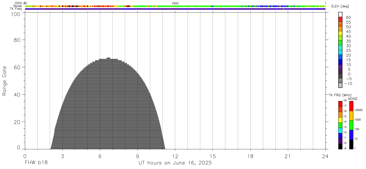Click the '14' label on TX FRQ legend
366x169 pixels.
point(345,122)
